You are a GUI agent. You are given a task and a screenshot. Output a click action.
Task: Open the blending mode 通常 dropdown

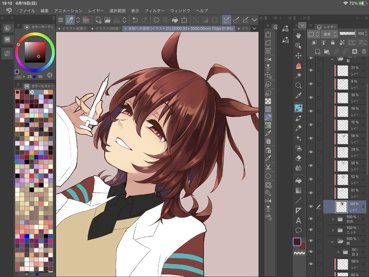pos(329,34)
